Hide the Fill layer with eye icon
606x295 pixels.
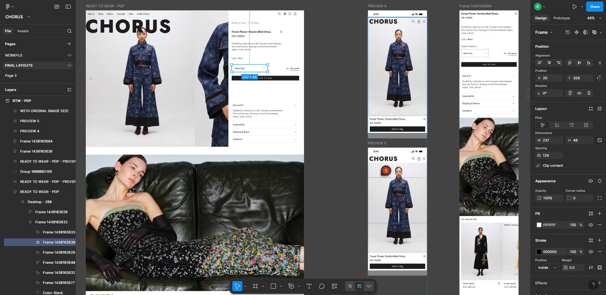pyautogui.click(x=591, y=225)
